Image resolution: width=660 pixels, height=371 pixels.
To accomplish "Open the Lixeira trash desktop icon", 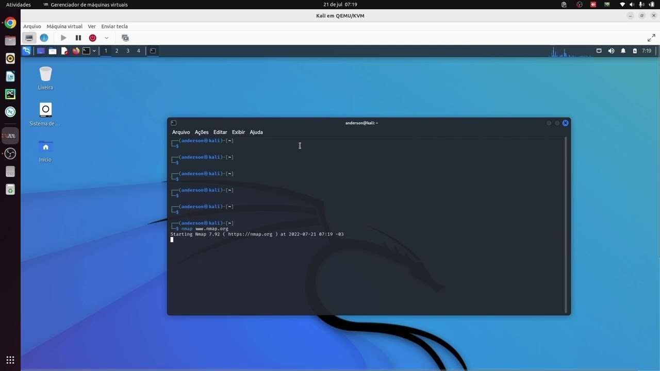I will [x=45, y=78].
